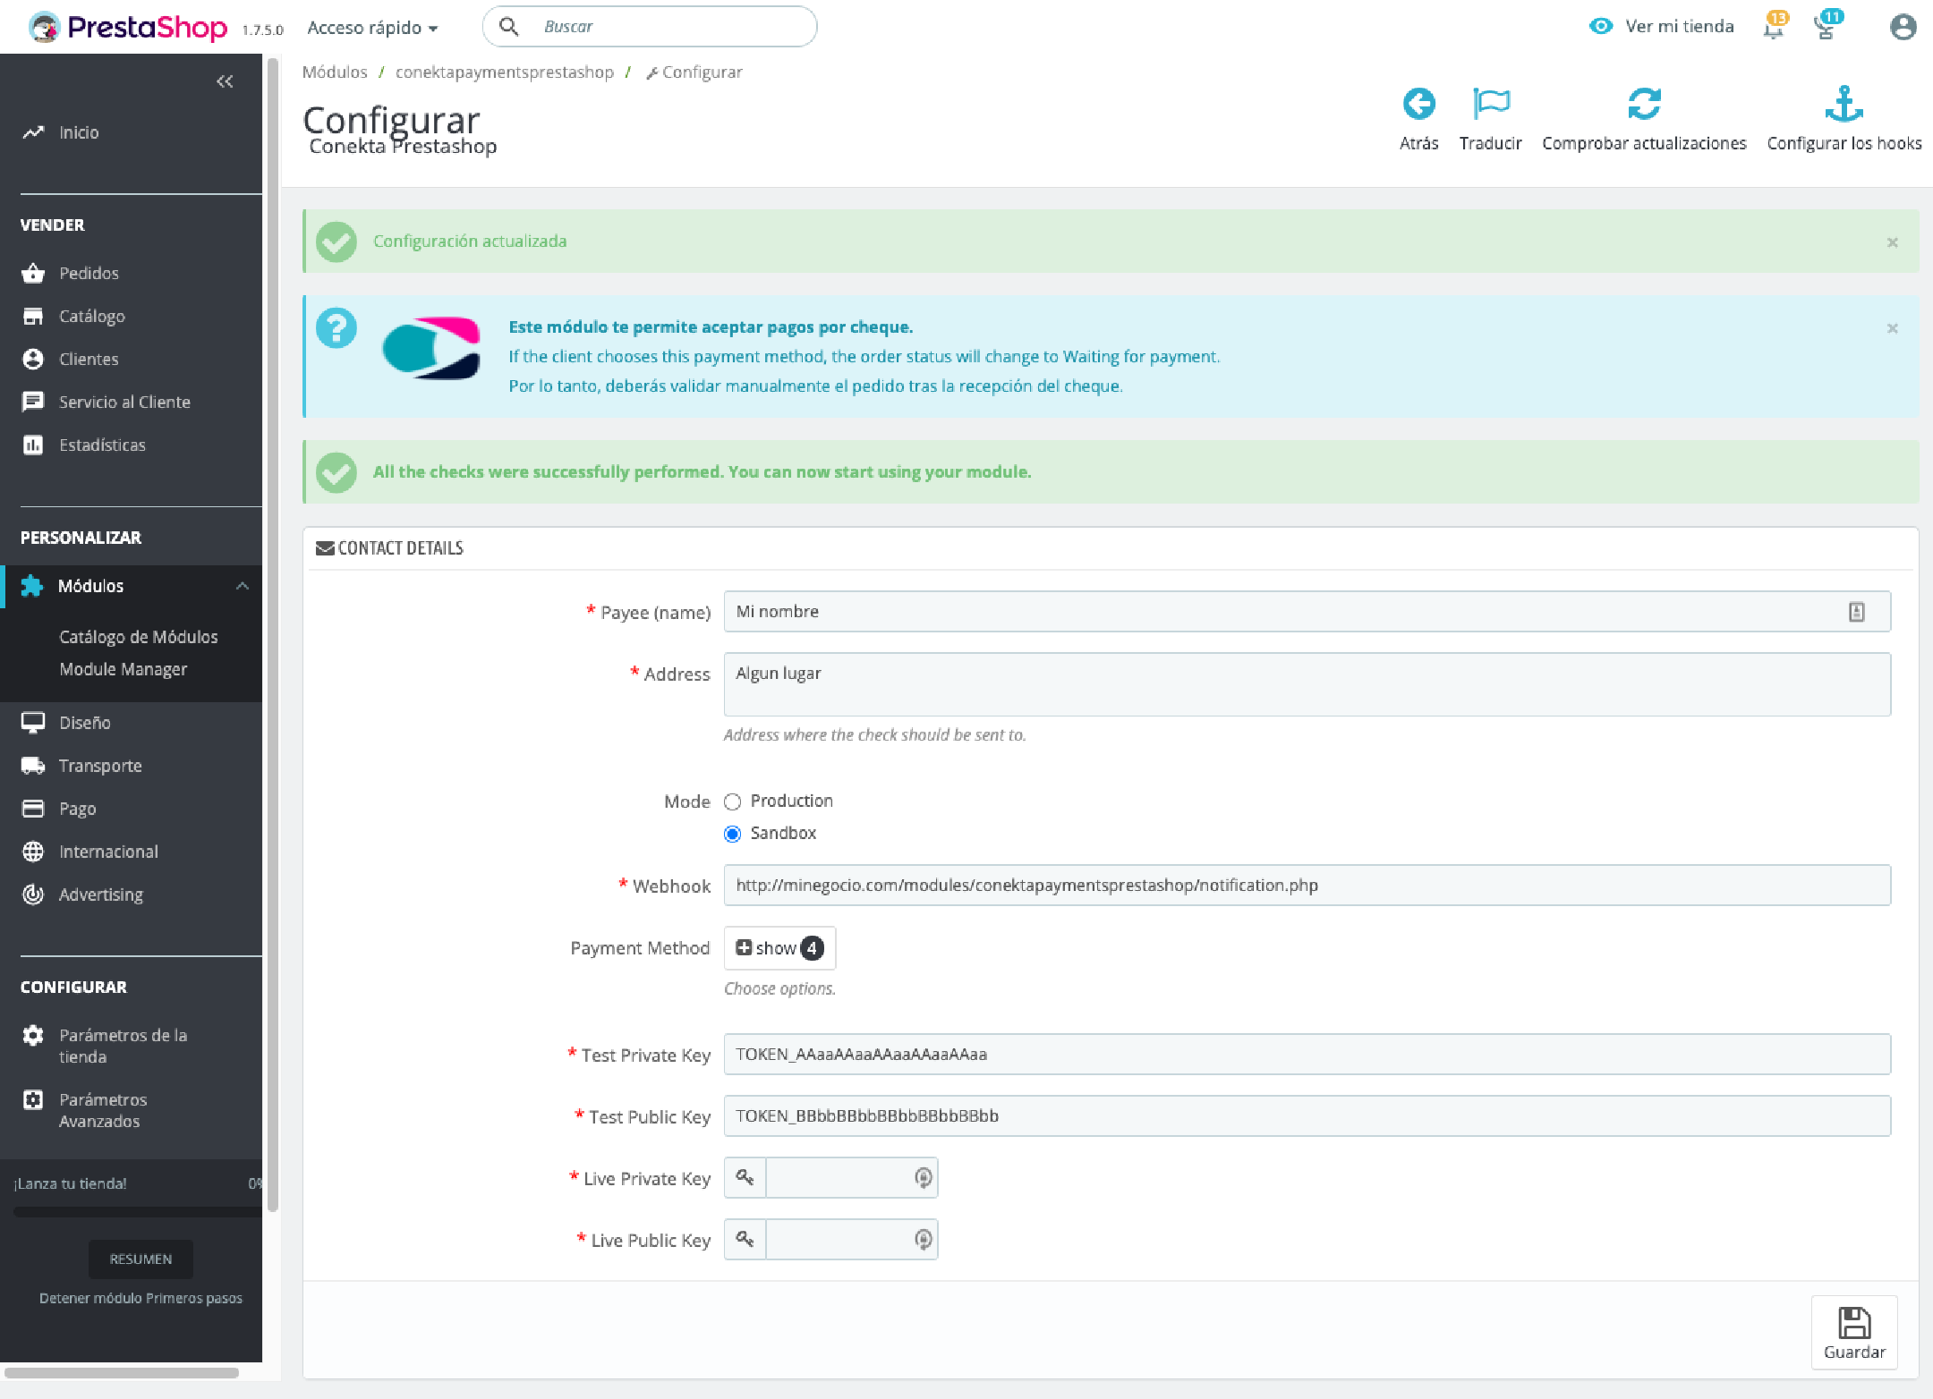Collapse the Módulos sidebar menu
Image resolution: width=1933 pixels, height=1399 pixels.
pyautogui.click(x=242, y=586)
